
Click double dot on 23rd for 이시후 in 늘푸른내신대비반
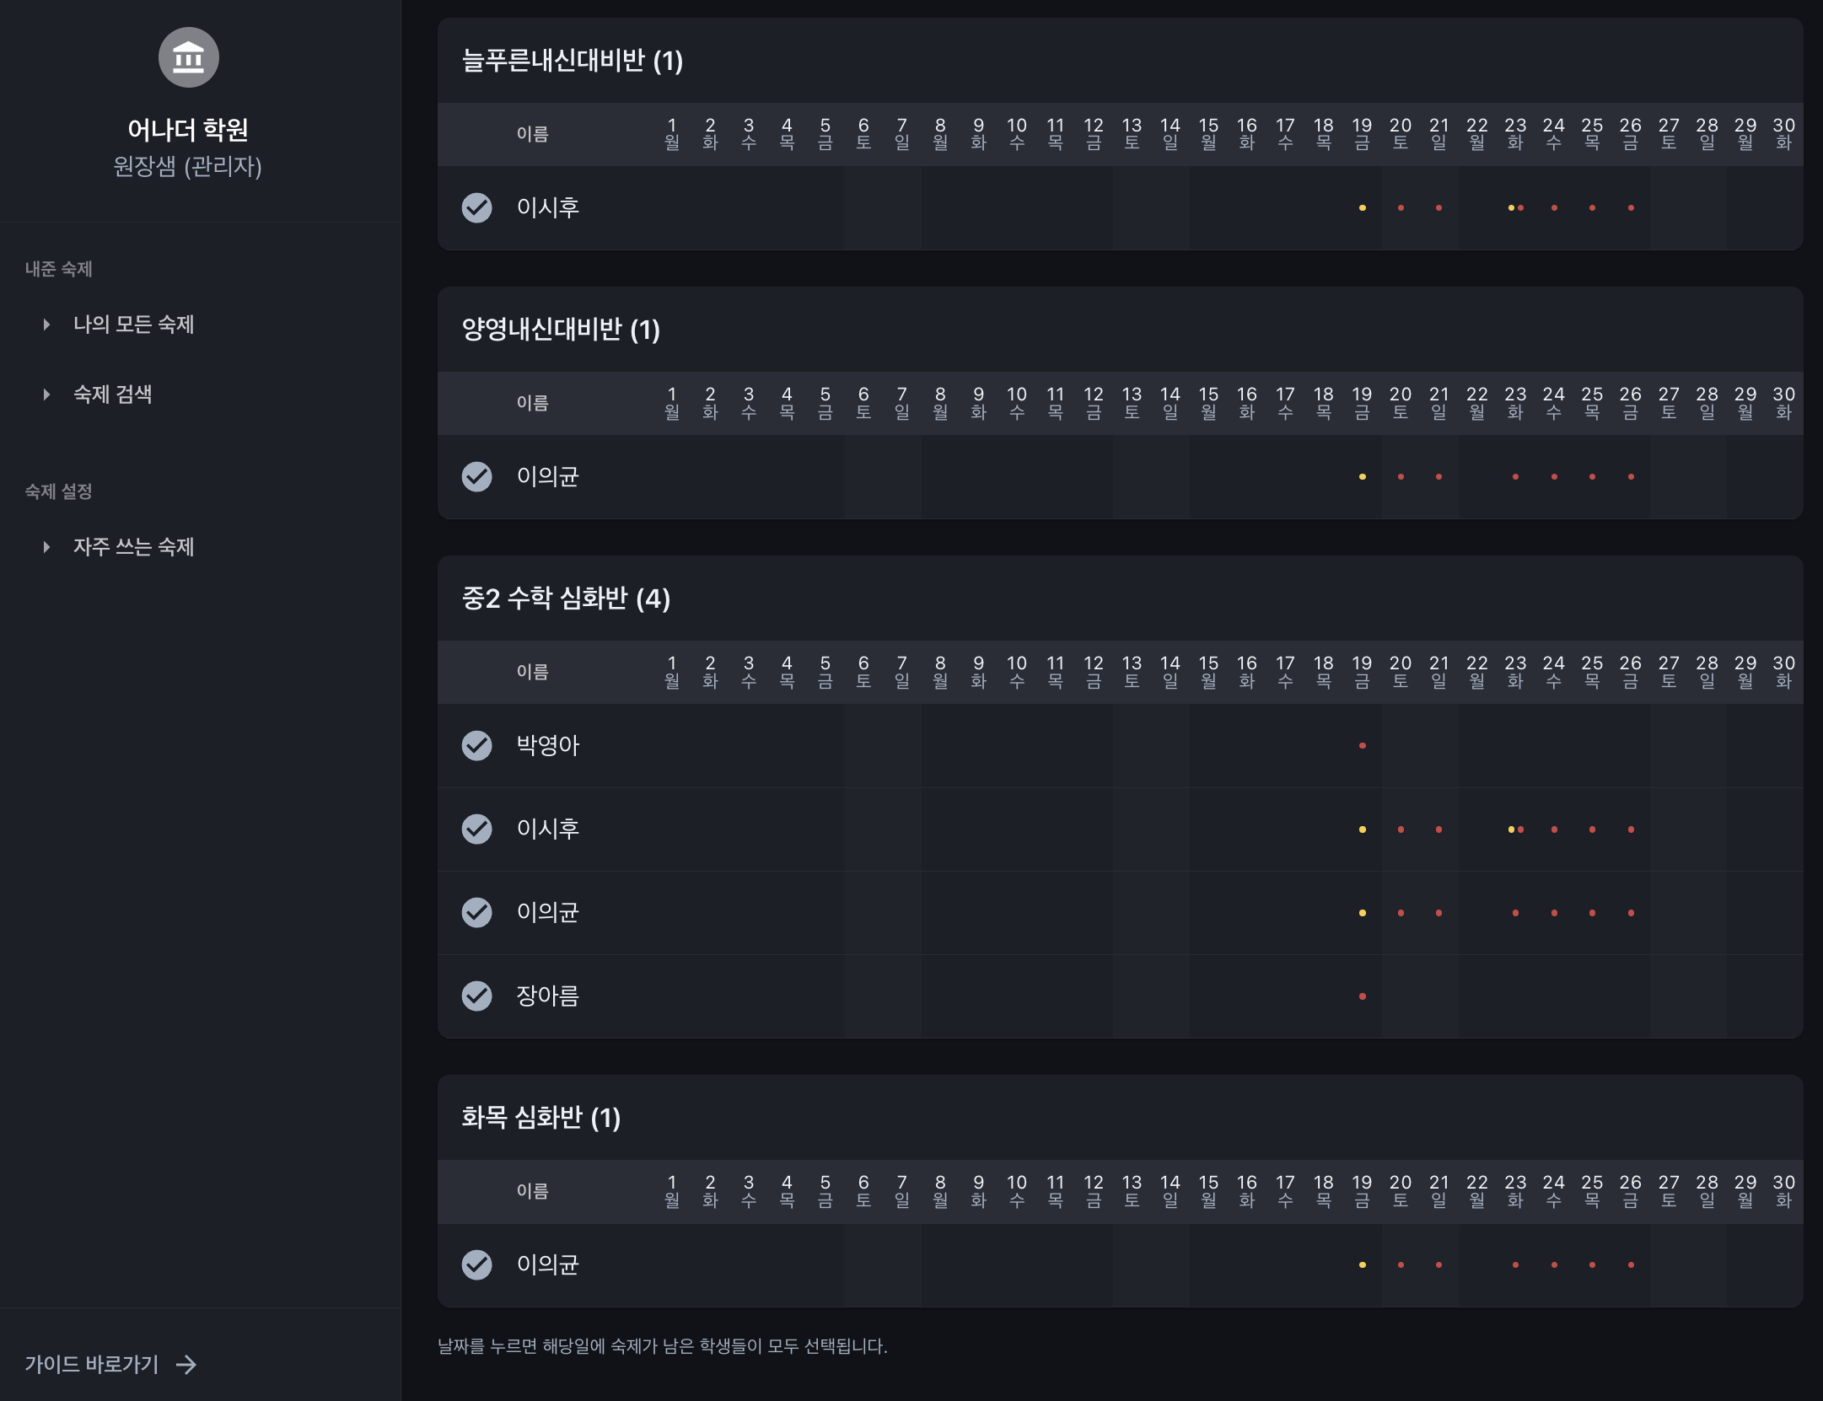(1515, 207)
